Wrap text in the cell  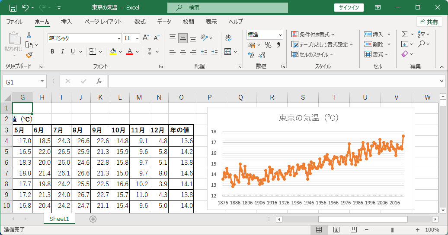(x=228, y=38)
